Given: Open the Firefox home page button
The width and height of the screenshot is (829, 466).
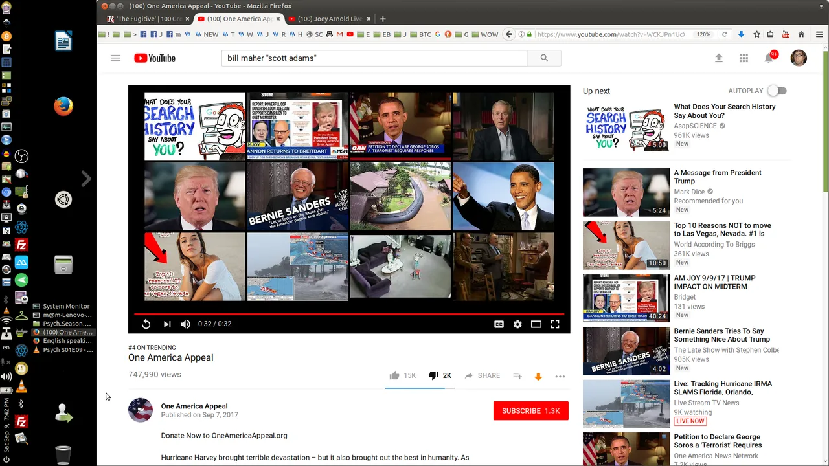Looking at the screenshot, I should pyautogui.click(x=801, y=34).
